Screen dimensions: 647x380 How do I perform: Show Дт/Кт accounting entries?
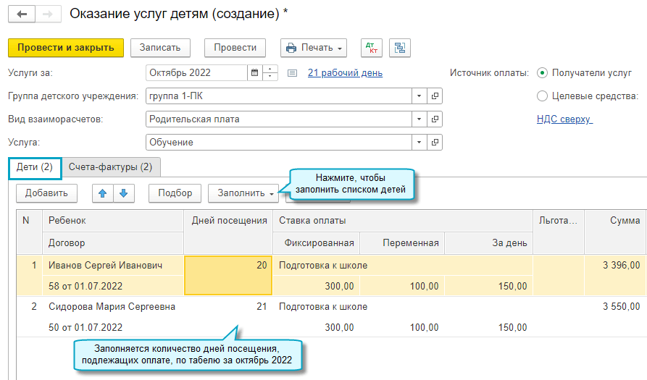point(372,48)
